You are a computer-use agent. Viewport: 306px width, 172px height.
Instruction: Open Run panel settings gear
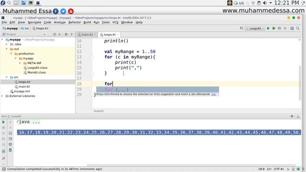292,116
